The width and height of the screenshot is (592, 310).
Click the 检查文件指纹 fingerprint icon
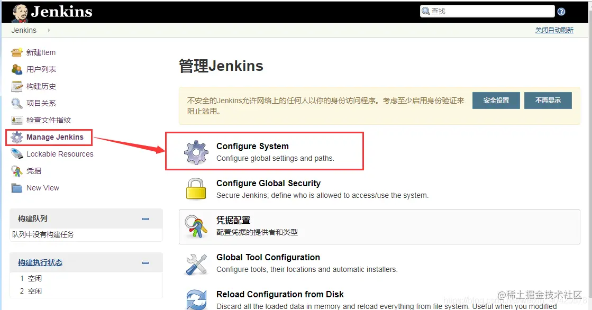click(x=16, y=120)
